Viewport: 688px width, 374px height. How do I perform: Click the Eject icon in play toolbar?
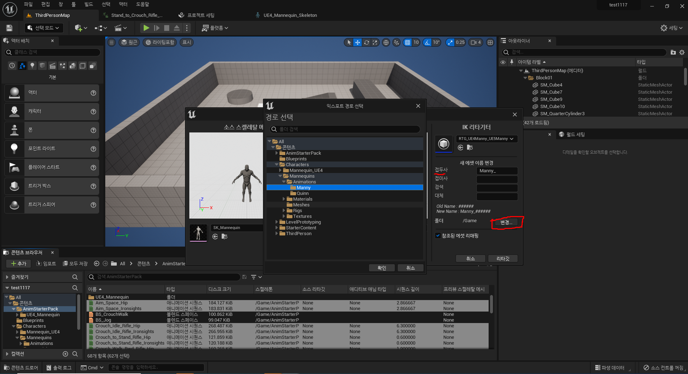tap(177, 28)
